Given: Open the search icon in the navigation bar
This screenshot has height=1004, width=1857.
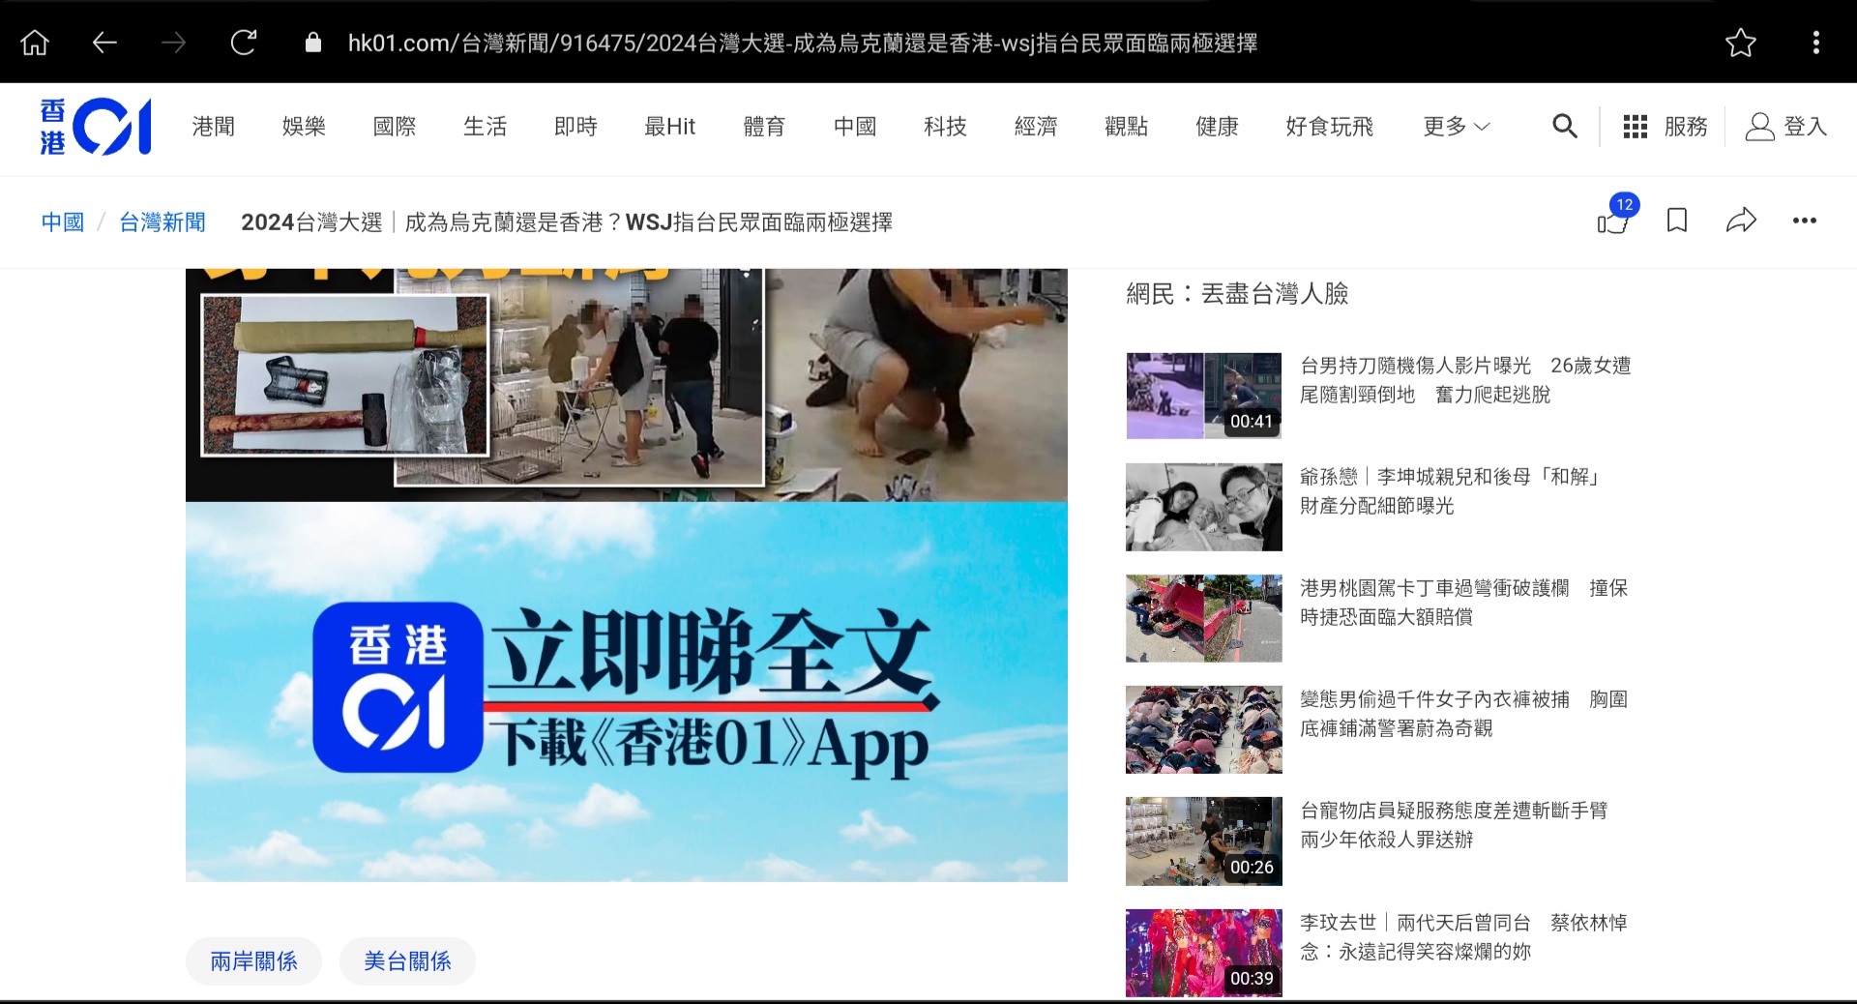Looking at the screenshot, I should 1565,127.
